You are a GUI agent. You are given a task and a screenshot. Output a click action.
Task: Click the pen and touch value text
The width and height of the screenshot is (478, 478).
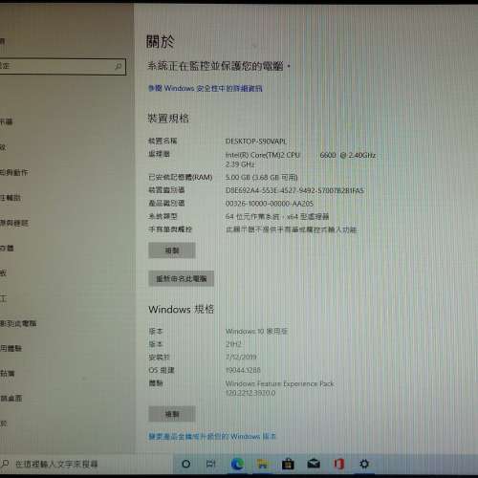[291, 229]
